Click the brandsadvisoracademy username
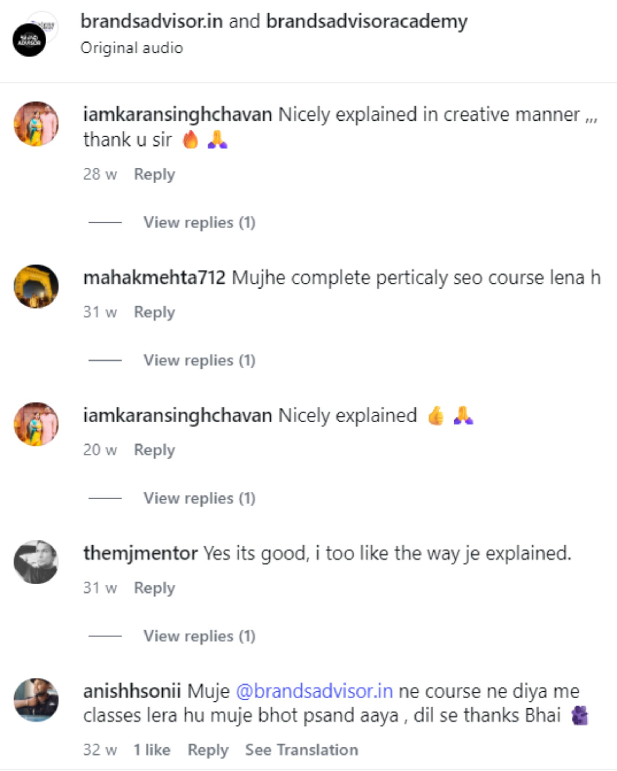Image resolution: width=617 pixels, height=771 pixels. click(x=366, y=22)
